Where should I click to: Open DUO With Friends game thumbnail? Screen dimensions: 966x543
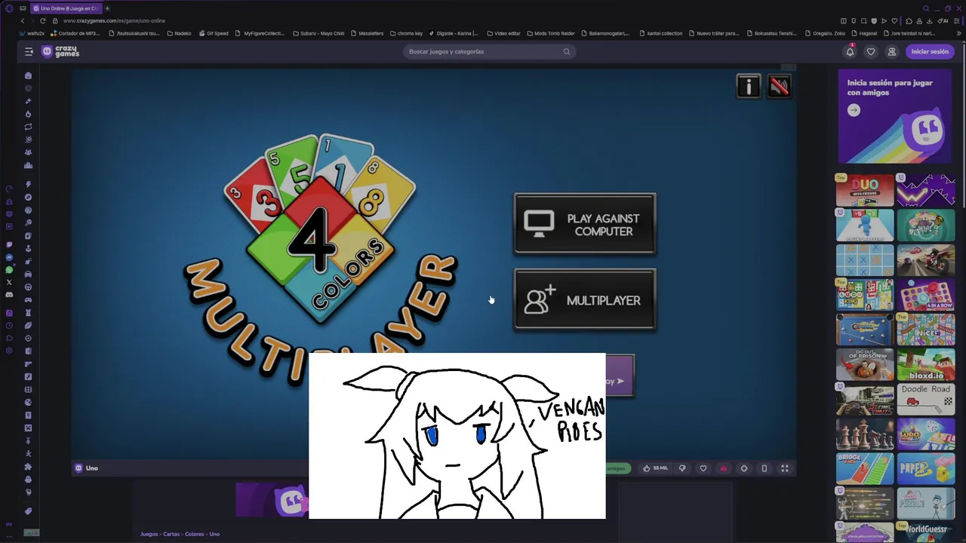(x=865, y=191)
